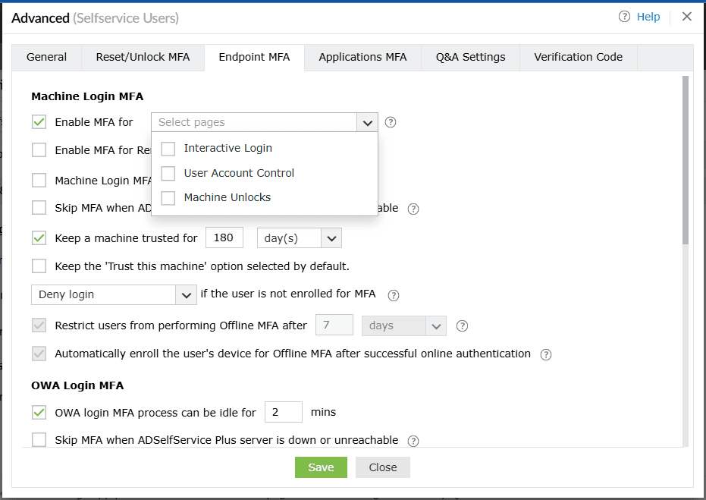Image resolution: width=706 pixels, height=500 pixels.
Task: Click the Help question mark icon in header
Action: (x=625, y=17)
